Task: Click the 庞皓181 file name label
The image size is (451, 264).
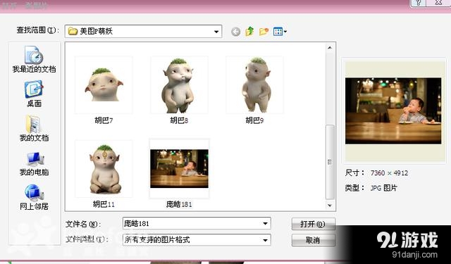Action: pyautogui.click(x=179, y=204)
